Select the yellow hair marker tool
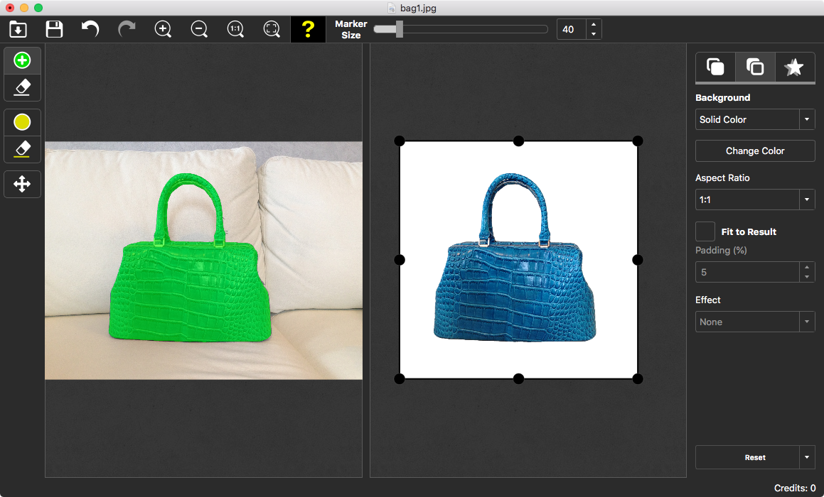Viewport: 824px width, 497px height. pyautogui.click(x=22, y=122)
